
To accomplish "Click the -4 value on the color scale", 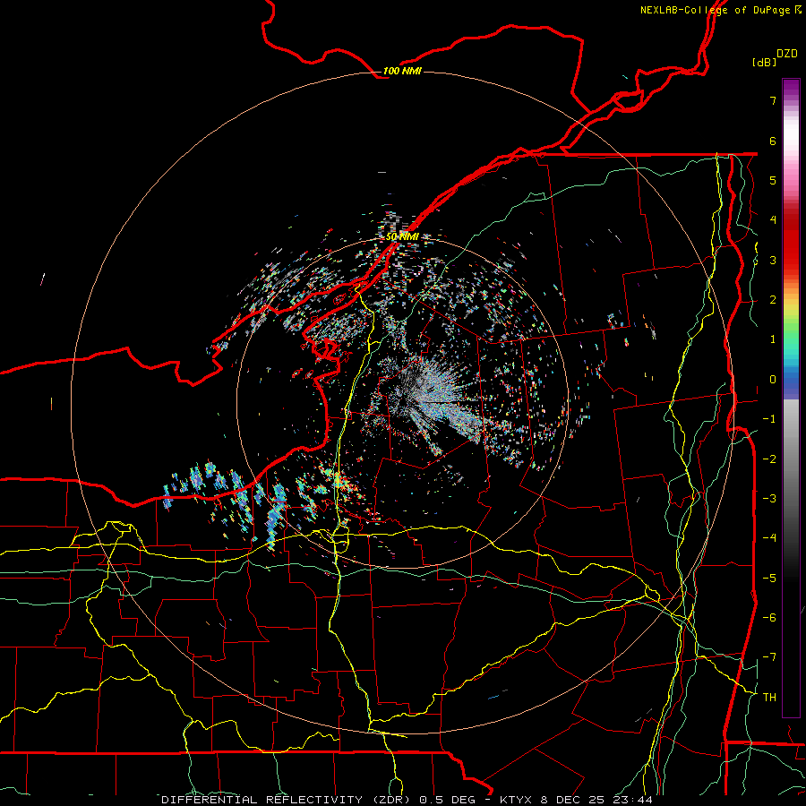I will 769,537.
